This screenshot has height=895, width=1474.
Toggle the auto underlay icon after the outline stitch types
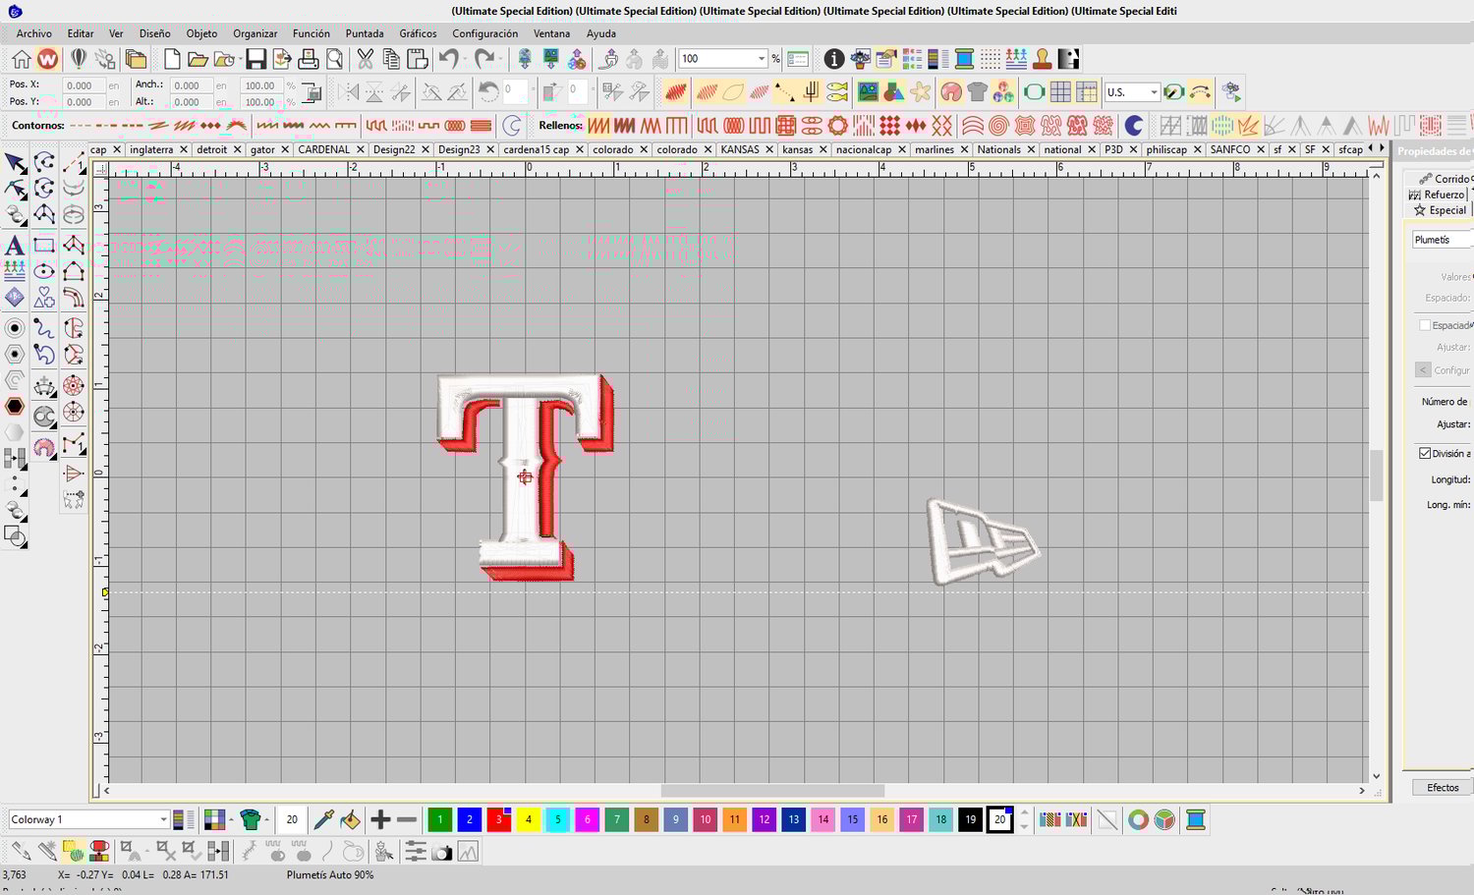pyautogui.click(x=511, y=126)
